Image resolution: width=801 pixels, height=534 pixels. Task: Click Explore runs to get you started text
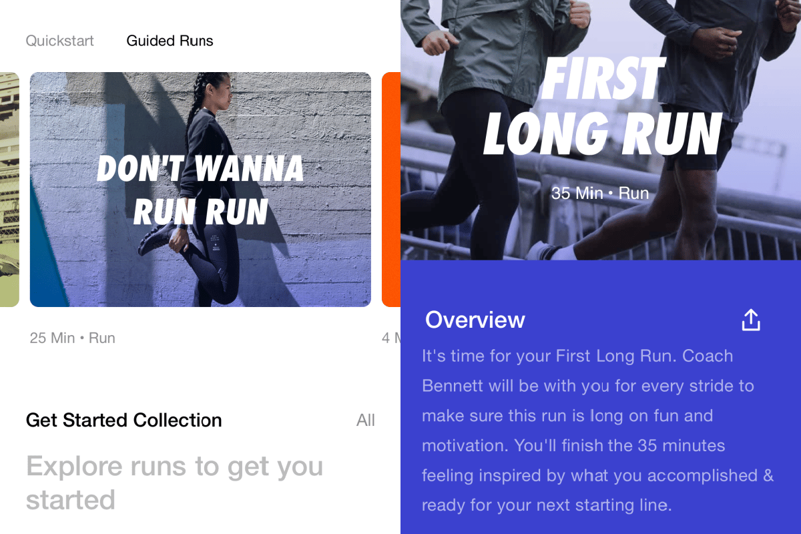point(174,483)
